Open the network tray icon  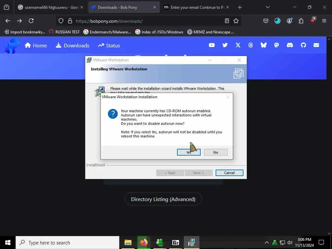click(x=282, y=243)
